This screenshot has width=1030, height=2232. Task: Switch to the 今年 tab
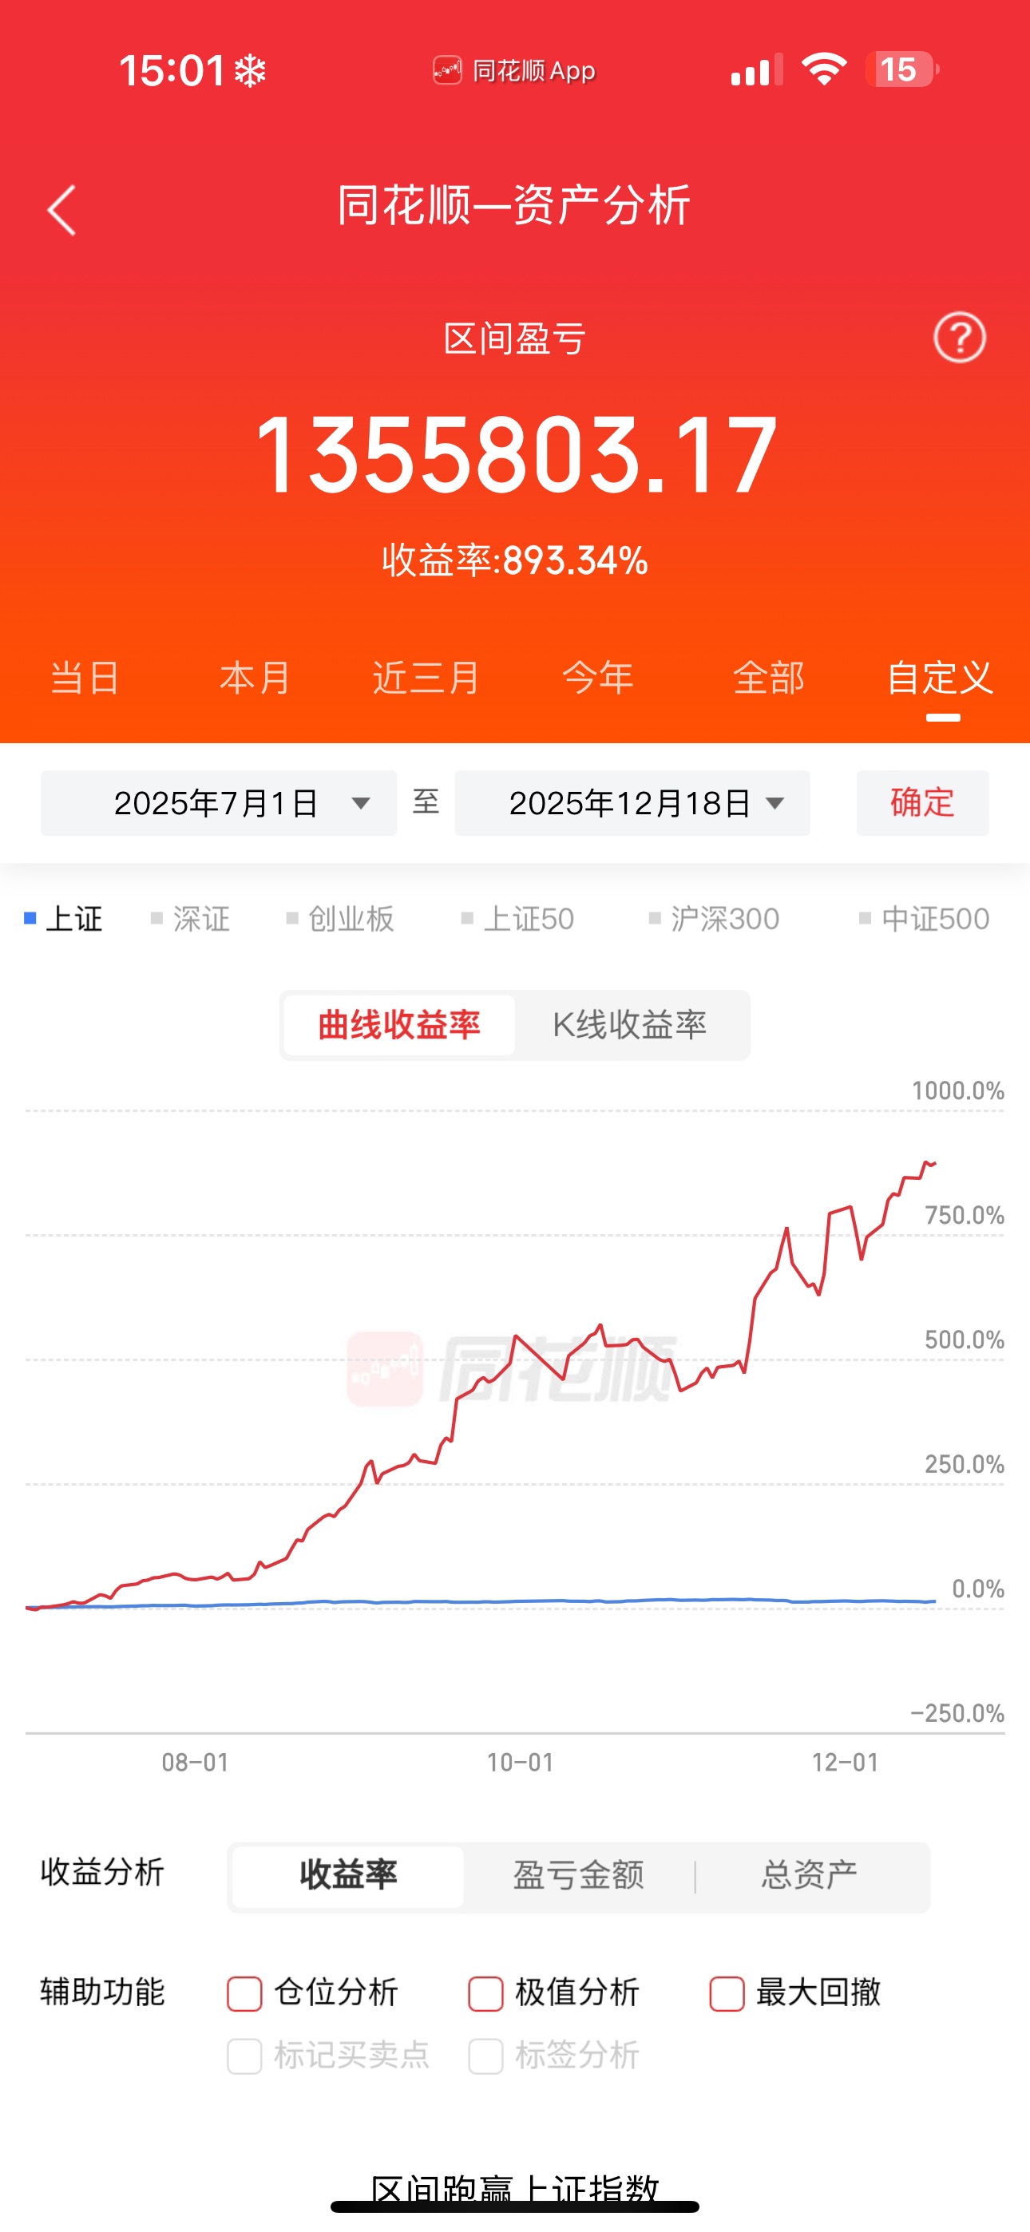pos(597,678)
